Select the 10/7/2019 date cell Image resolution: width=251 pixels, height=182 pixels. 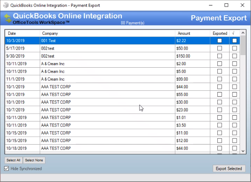tap(22, 110)
